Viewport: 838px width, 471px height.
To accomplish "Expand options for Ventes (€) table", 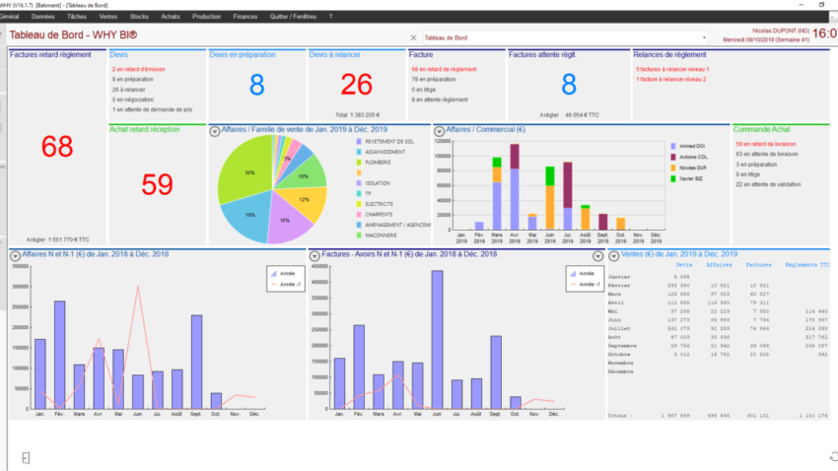I will coord(614,256).
